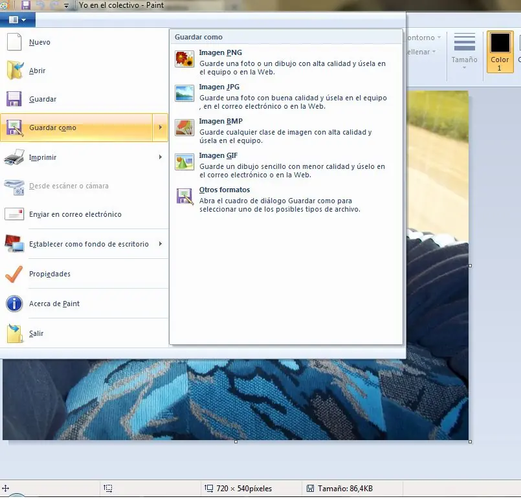Click the canvas right-middle resize handle
The width and height of the screenshot is (521, 499).
point(470,266)
